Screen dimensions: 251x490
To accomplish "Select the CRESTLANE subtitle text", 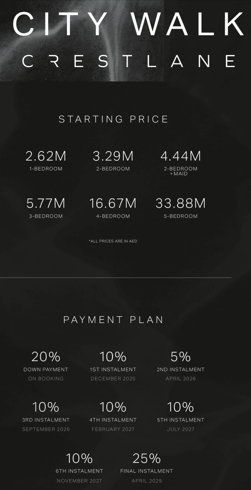I will pos(129,61).
